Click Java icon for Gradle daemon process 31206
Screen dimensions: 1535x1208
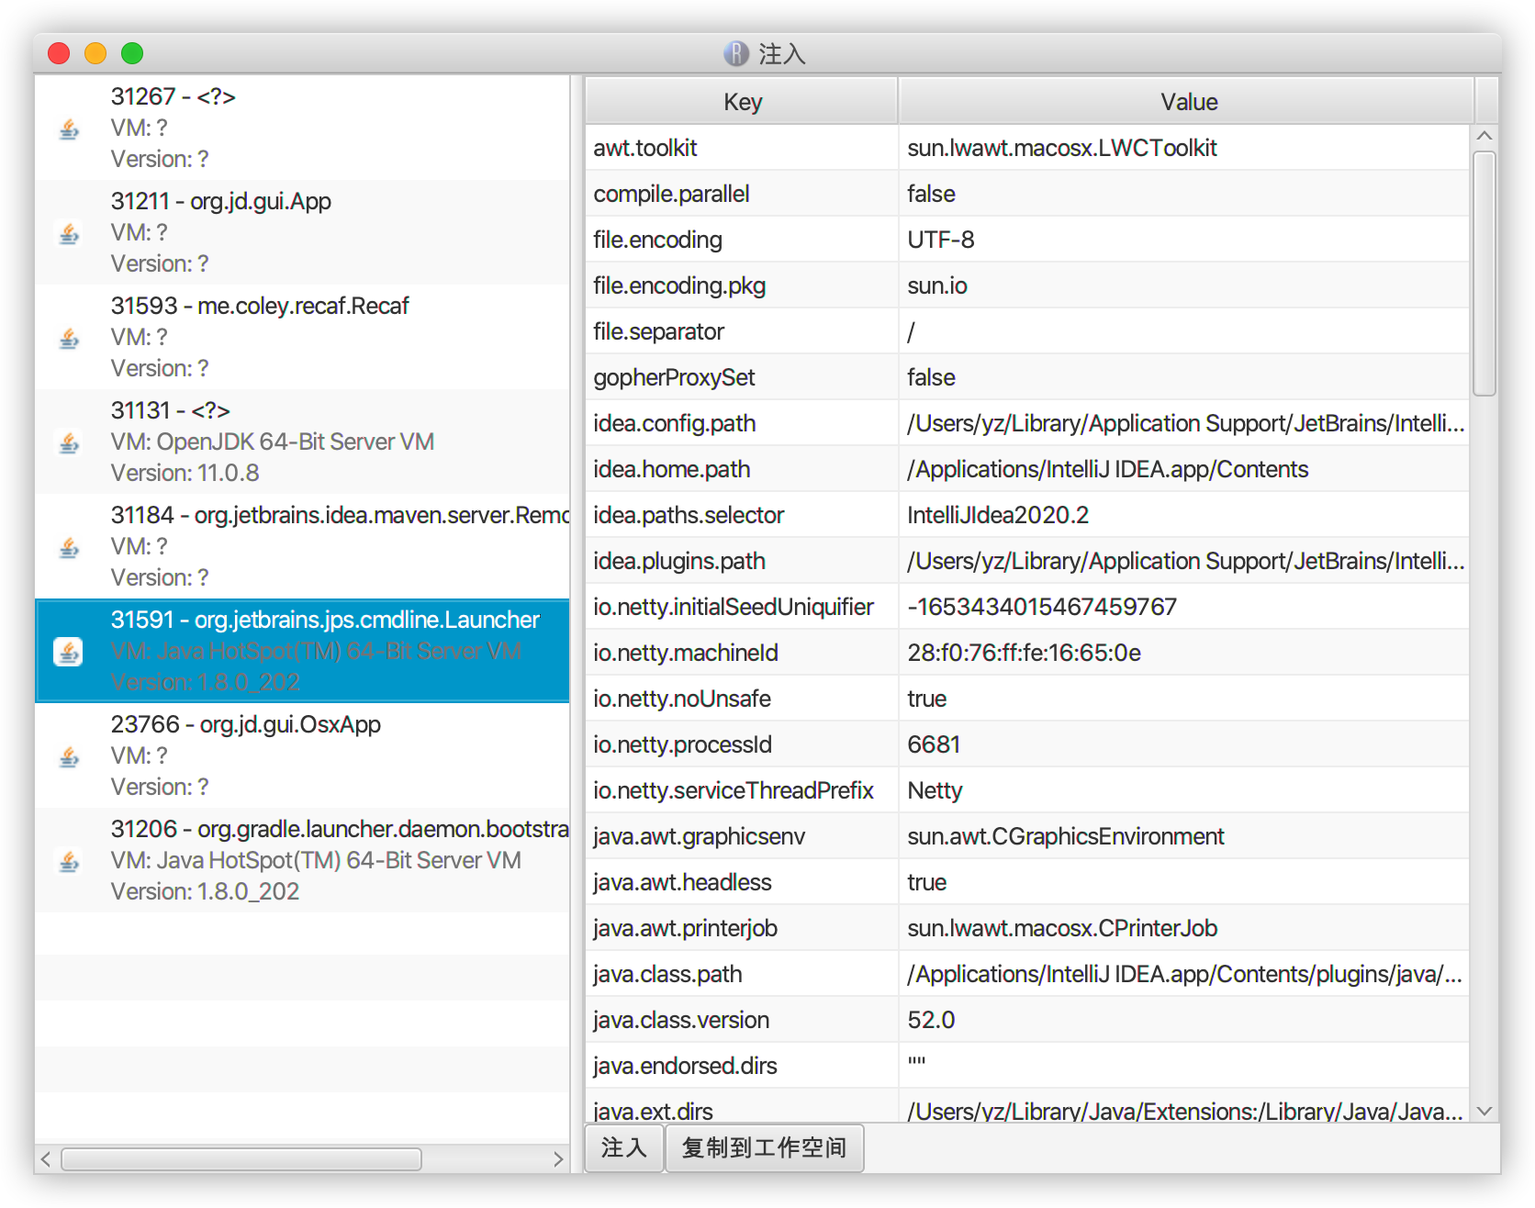69,861
